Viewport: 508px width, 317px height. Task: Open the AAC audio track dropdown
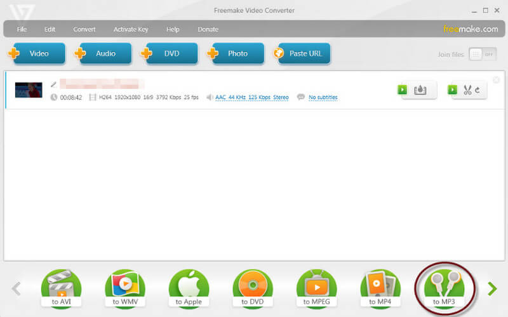pos(251,97)
